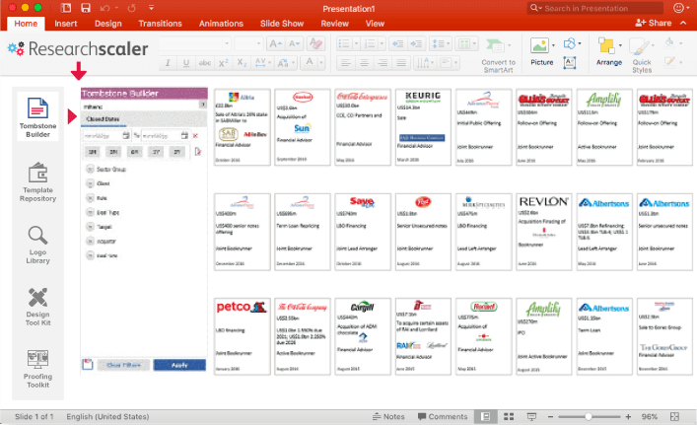This screenshot has width=697, height=425.
Task: Increase font size with the large A button
Action: tap(276, 43)
